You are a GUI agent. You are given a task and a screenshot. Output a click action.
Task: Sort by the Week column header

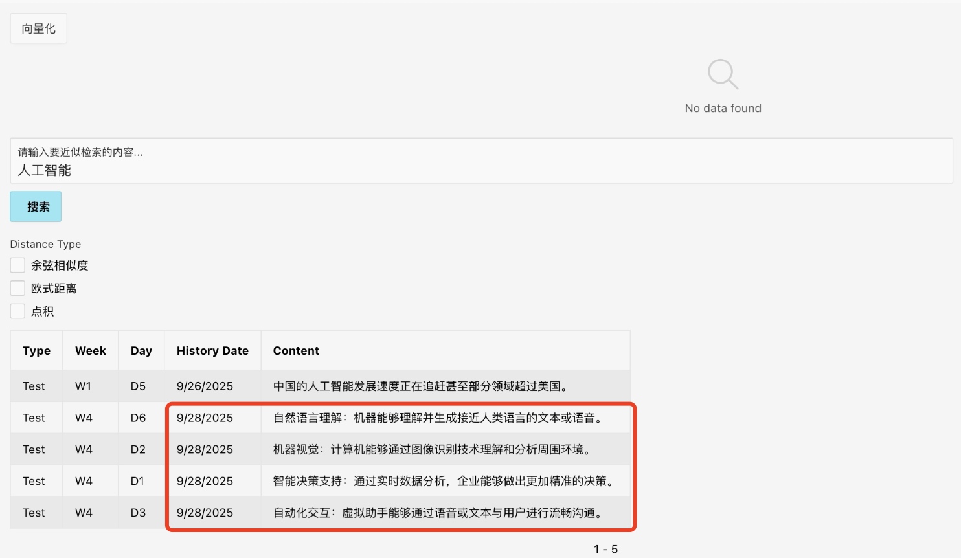click(90, 351)
